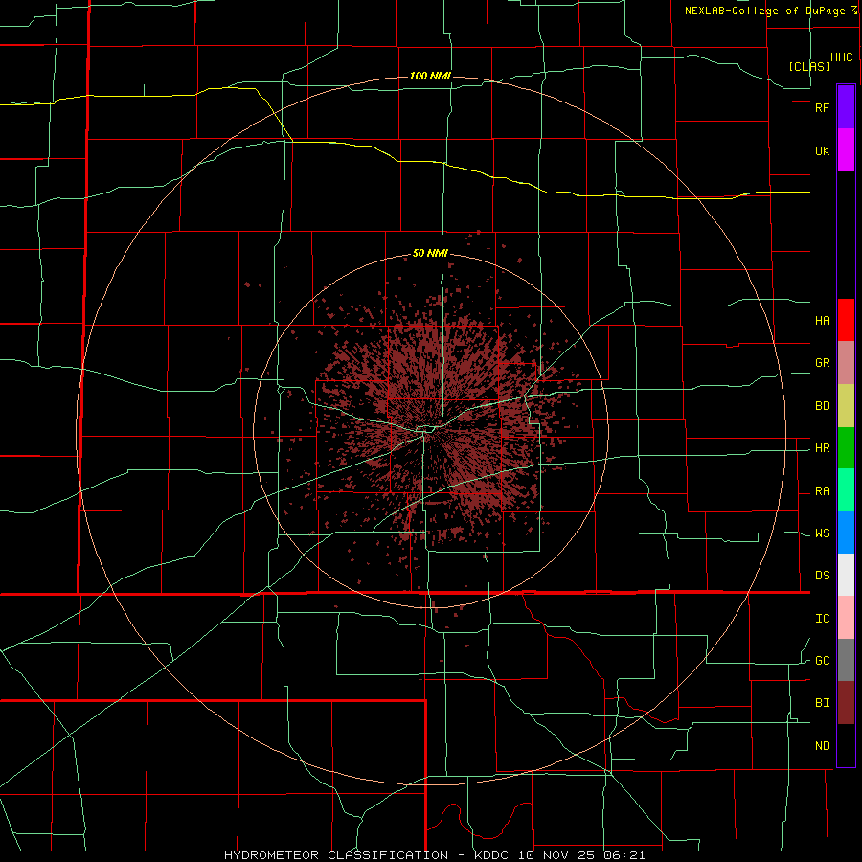The height and width of the screenshot is (862, 862).
Task: Click the 50 NMI range ring label
Action: (x=430, y=254)
